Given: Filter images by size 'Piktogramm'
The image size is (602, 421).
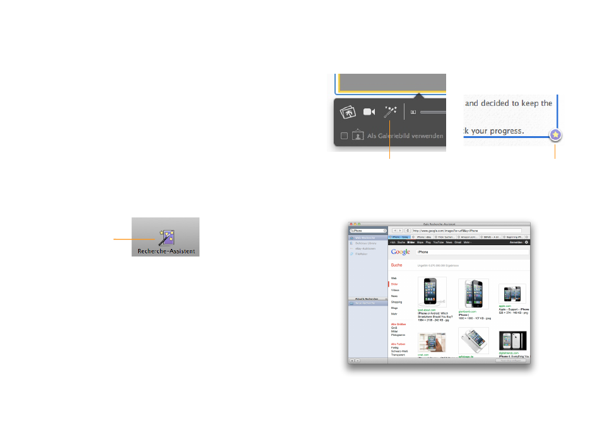Looking at the screenshot, I should click(398, 335).
